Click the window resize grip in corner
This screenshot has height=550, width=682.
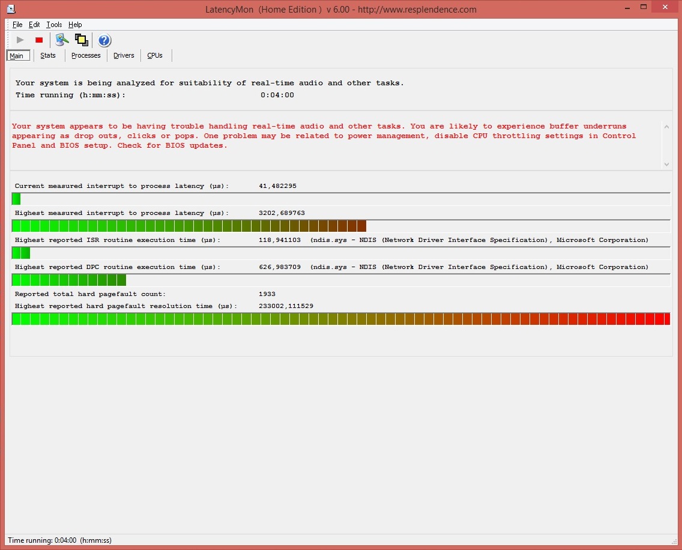[x=674, y=541]
